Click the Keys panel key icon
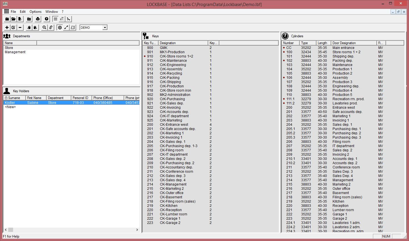Viewport: 409px width, 241px height. 146,36
